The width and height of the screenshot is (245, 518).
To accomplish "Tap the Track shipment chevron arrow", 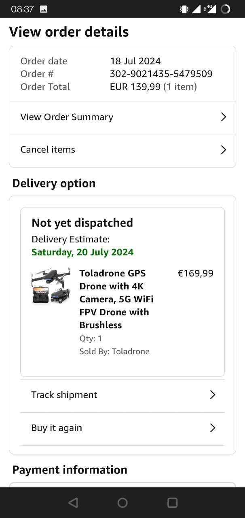I will click(x=213, y=395).
